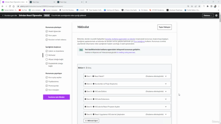Open the Caching with Repos bookmark
Screen dimensions: 221x124
point(112,10)
